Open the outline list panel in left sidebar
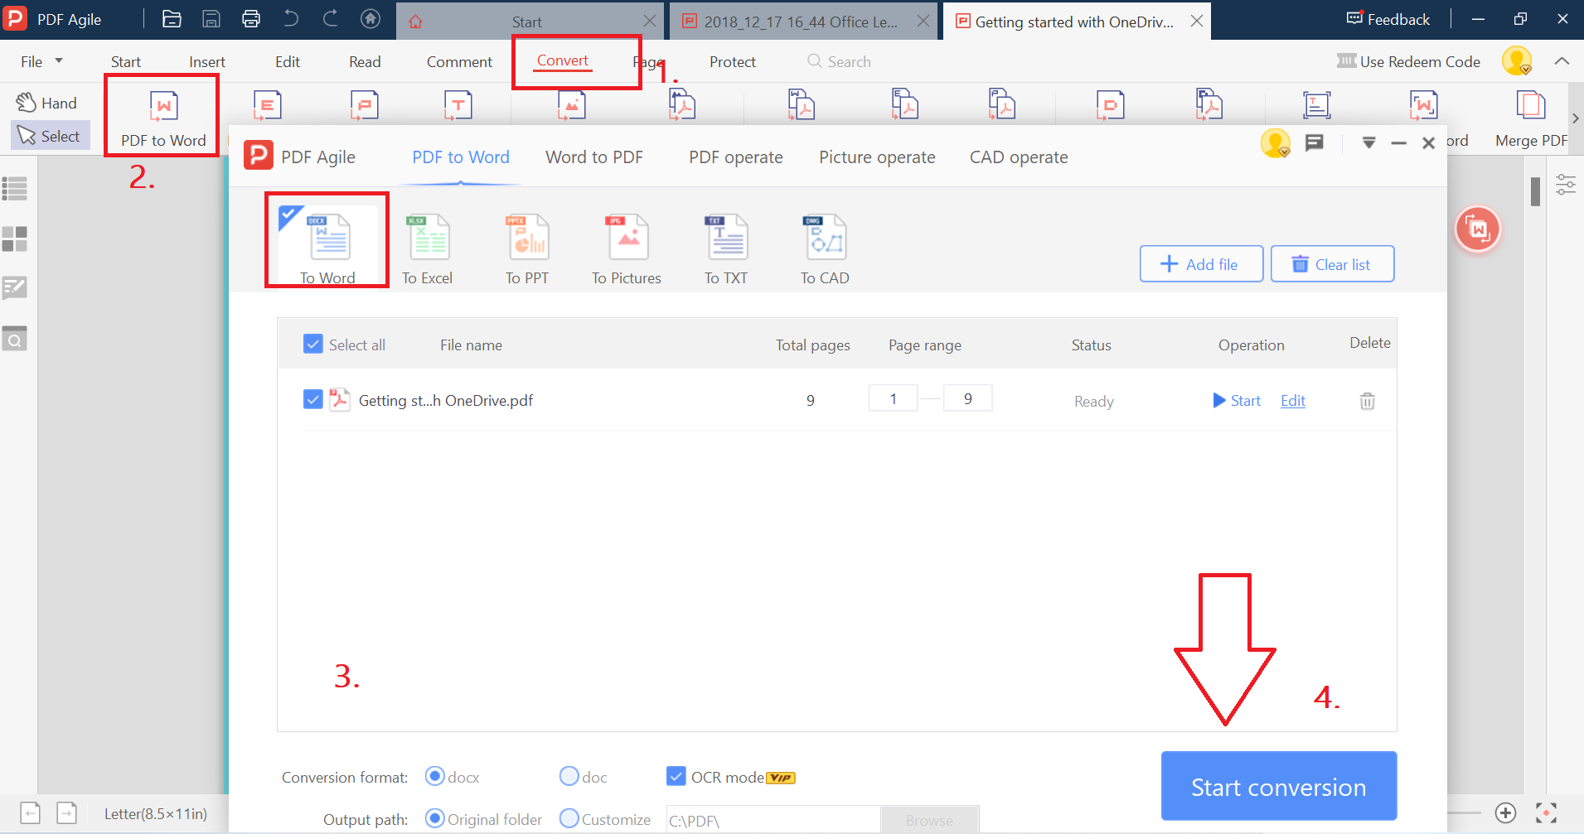The width and height of the screenshot is (1584, 834). (15, 189)
